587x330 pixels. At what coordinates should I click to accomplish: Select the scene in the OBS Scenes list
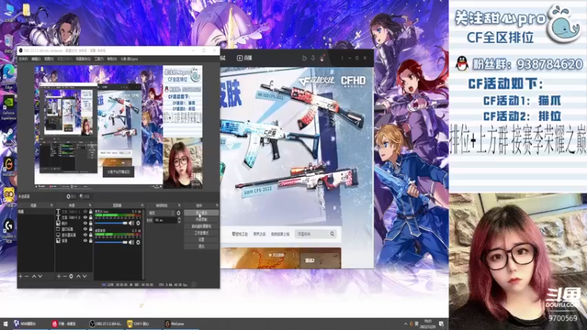[x=36, y=212]
